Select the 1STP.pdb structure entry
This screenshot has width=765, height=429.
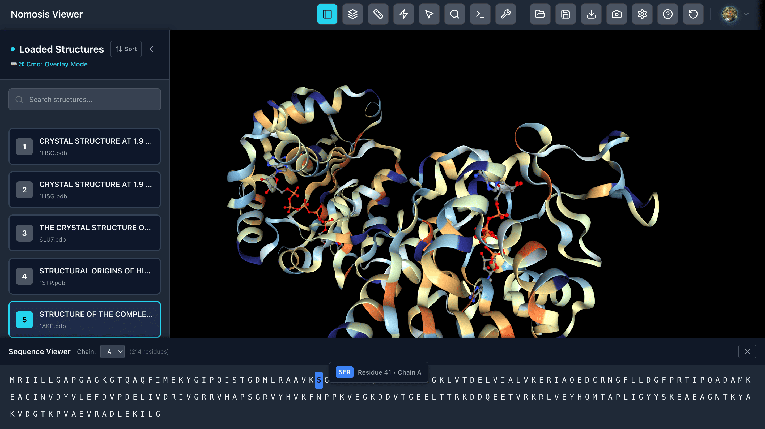tap(84, 276)
